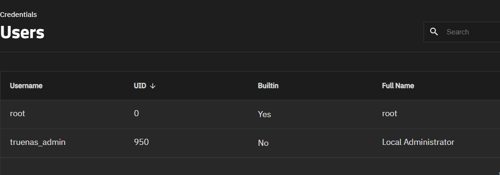Select the root username cell
Screen dimensions: 500x175
point(17,113)
